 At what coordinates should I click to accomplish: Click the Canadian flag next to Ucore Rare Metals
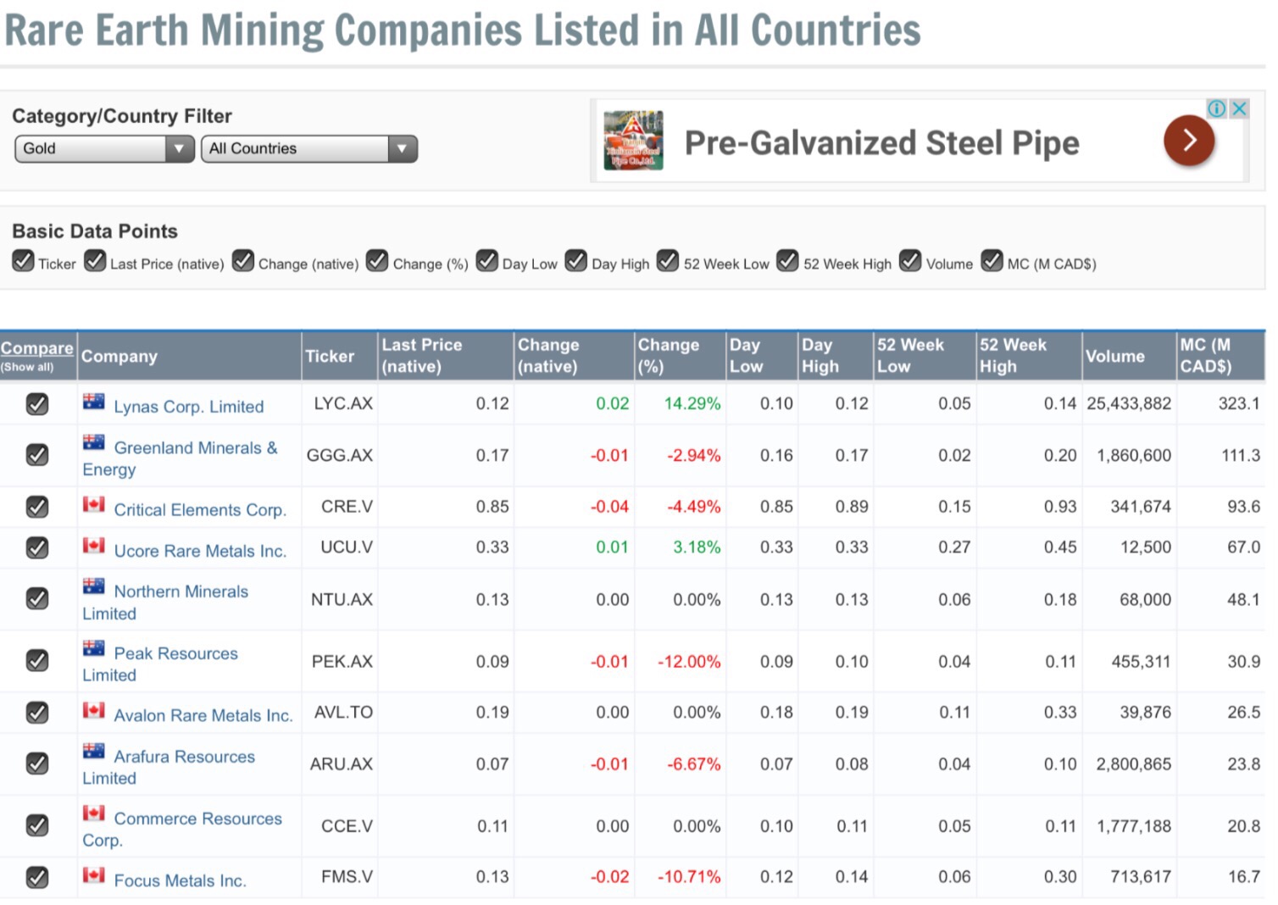click(x=93, y=547)
